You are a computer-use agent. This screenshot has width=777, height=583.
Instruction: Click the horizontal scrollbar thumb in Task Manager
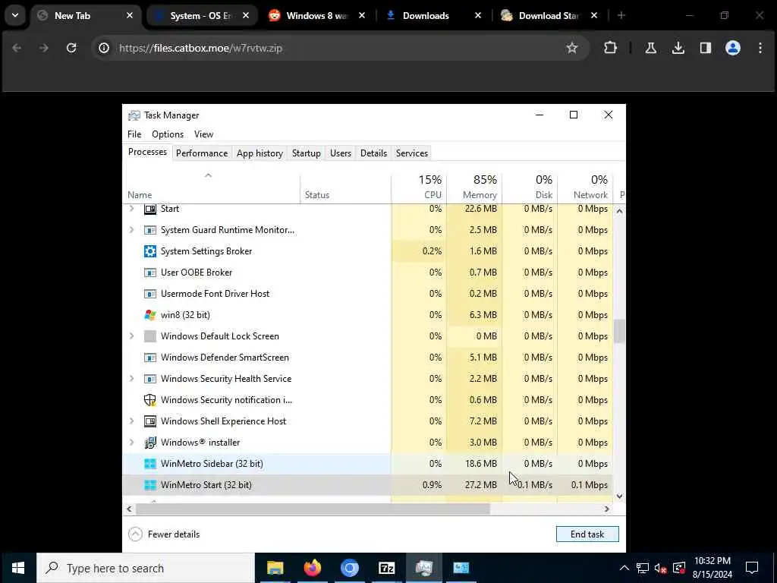[313, 509]
